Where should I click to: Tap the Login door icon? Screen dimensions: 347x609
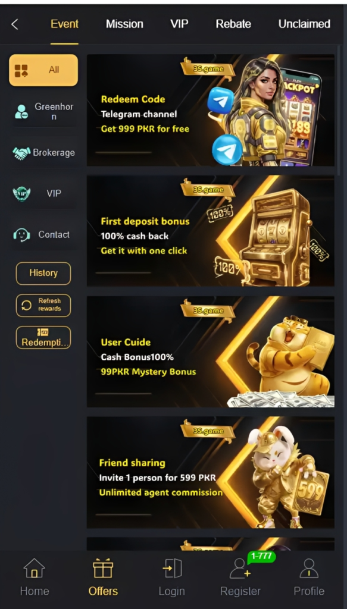coord(172,569)
